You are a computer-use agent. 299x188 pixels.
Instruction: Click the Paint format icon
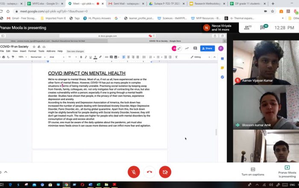[13, 57]
